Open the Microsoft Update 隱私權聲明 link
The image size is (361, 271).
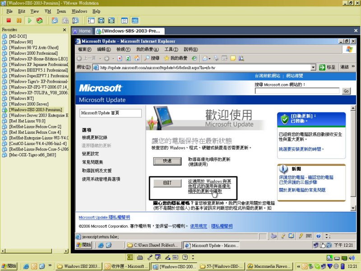pos(104,217)
